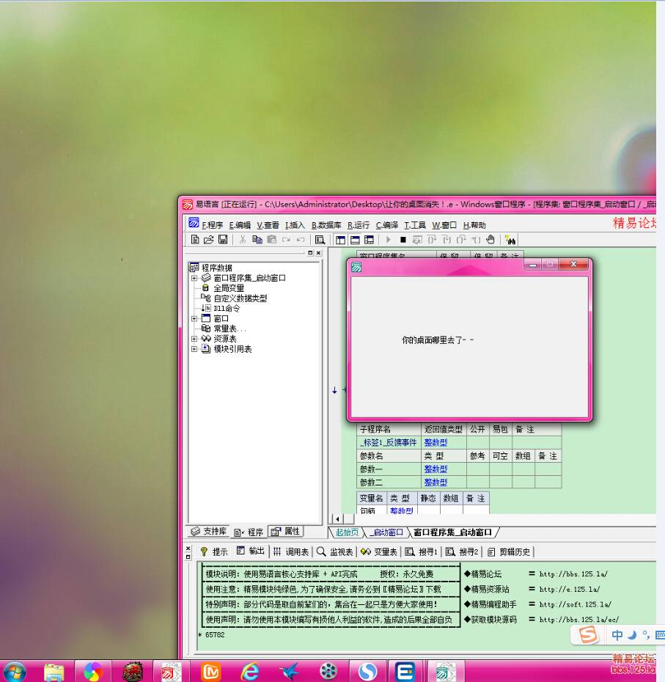665x682 pixels.
Task: Click the hand breakpoint icon in toolbar
Action: [x=491, y=240]
